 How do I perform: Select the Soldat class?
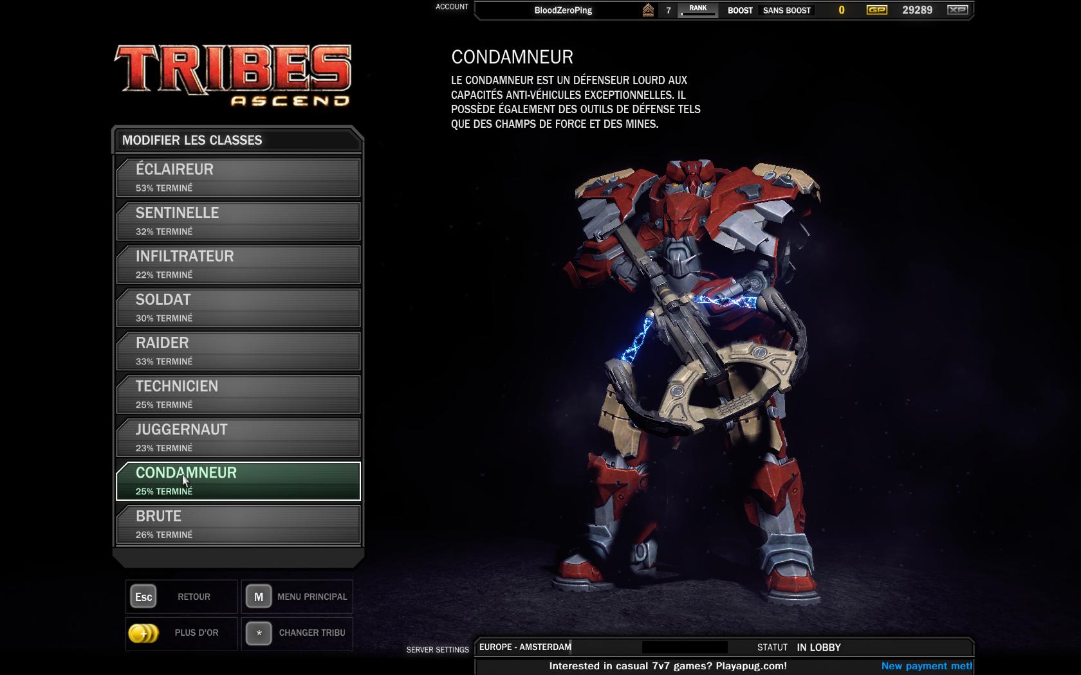[x=238, y=308]
